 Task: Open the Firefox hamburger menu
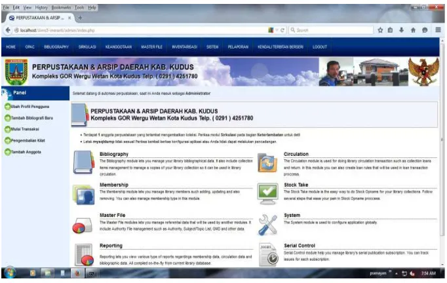point(438,30)
